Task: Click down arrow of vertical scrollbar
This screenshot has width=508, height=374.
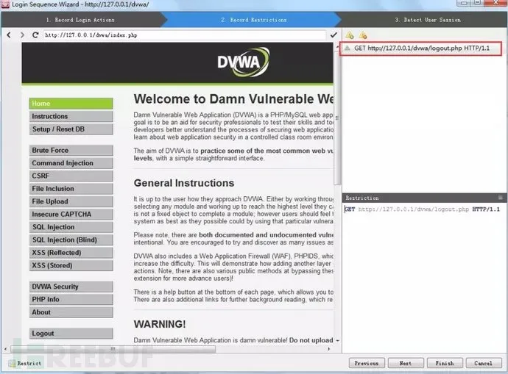Action: tap(338, 340)
